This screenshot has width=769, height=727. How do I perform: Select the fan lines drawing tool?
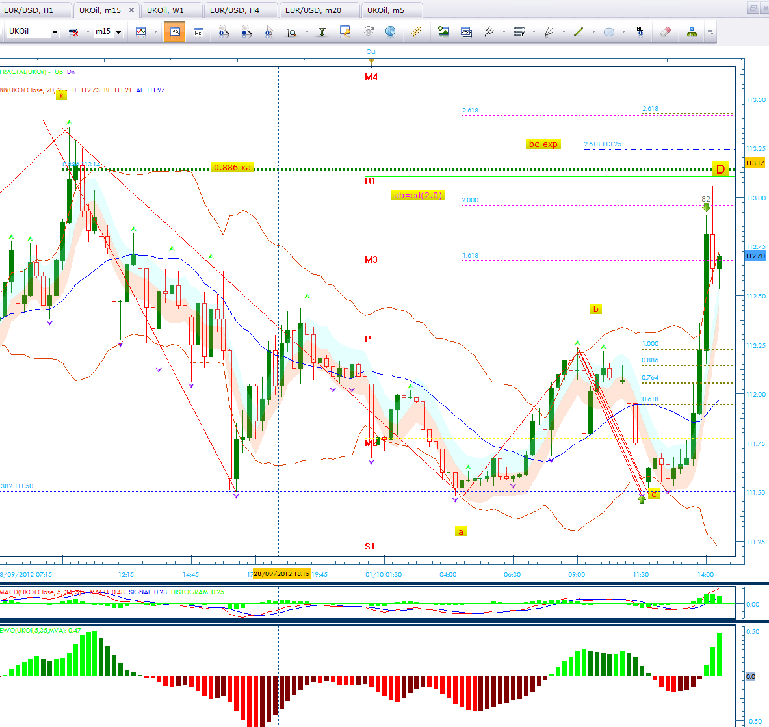click(x=549, y=33)
